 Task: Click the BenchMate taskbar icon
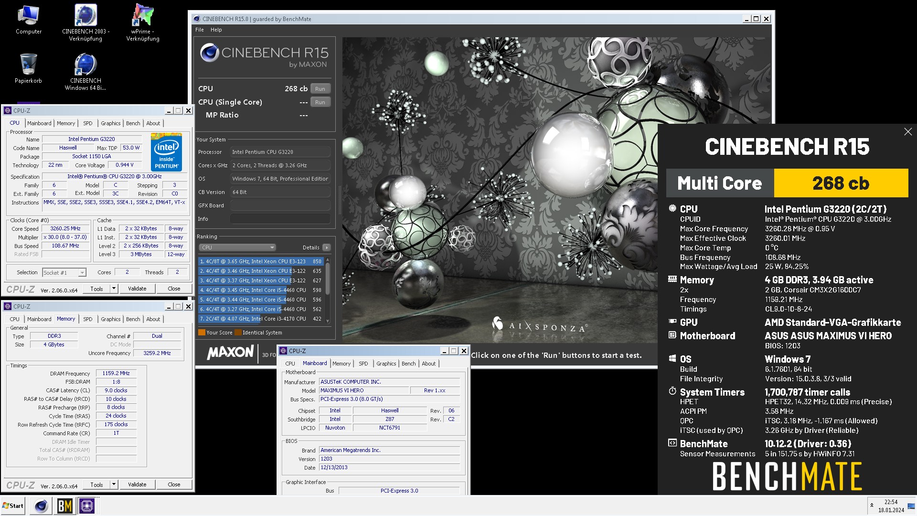point(64,505)
